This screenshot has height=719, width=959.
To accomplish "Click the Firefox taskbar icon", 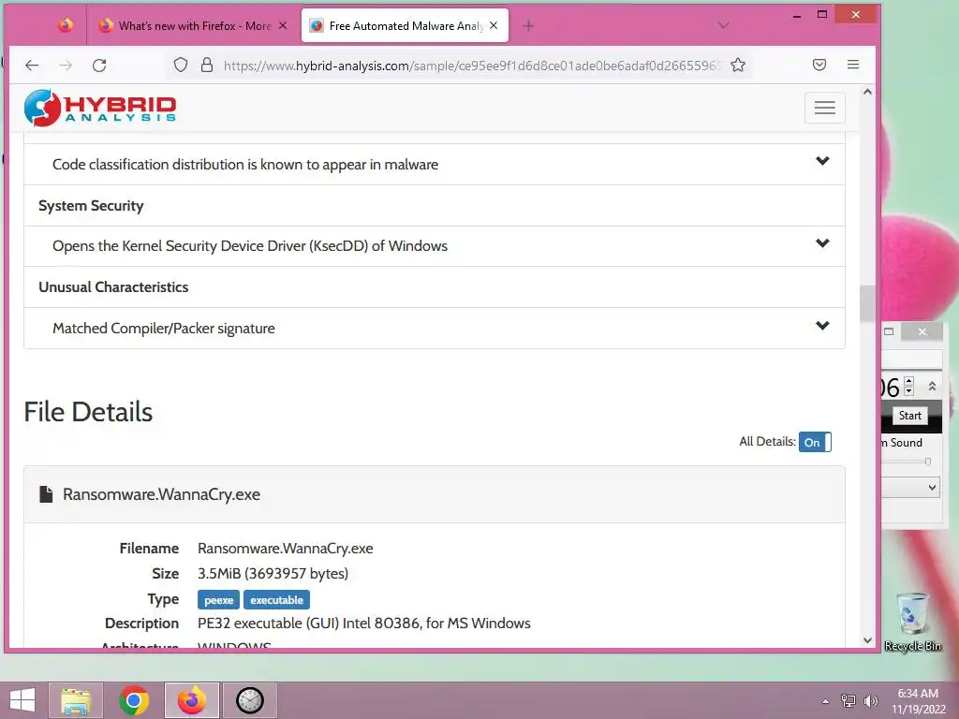I will (192, 700).
